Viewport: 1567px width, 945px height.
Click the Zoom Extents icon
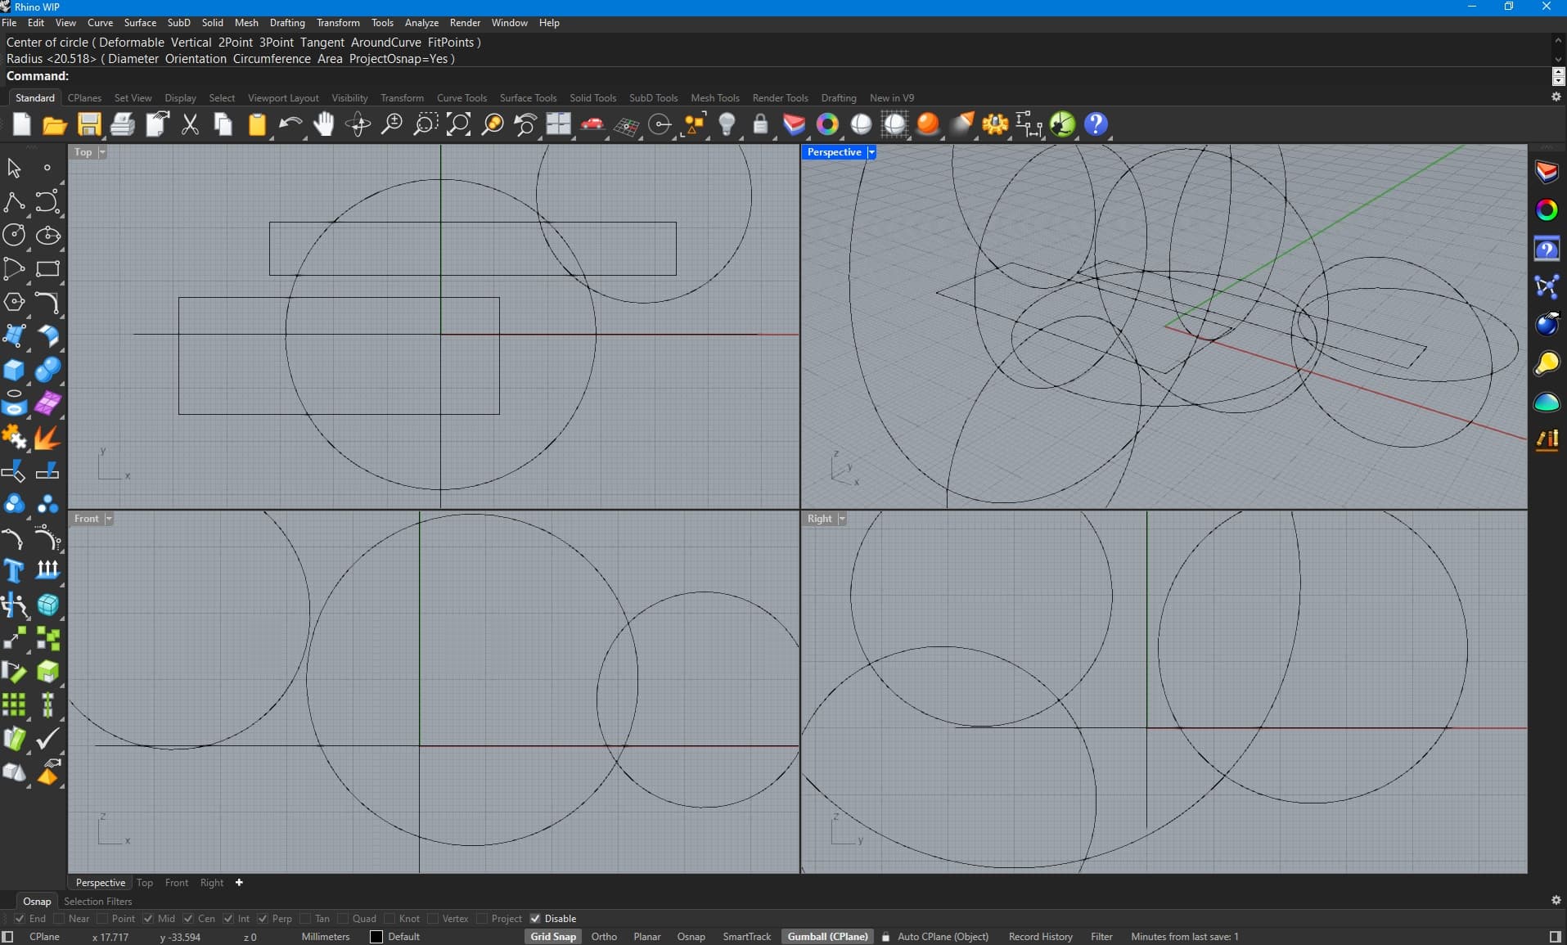(458, 124)
